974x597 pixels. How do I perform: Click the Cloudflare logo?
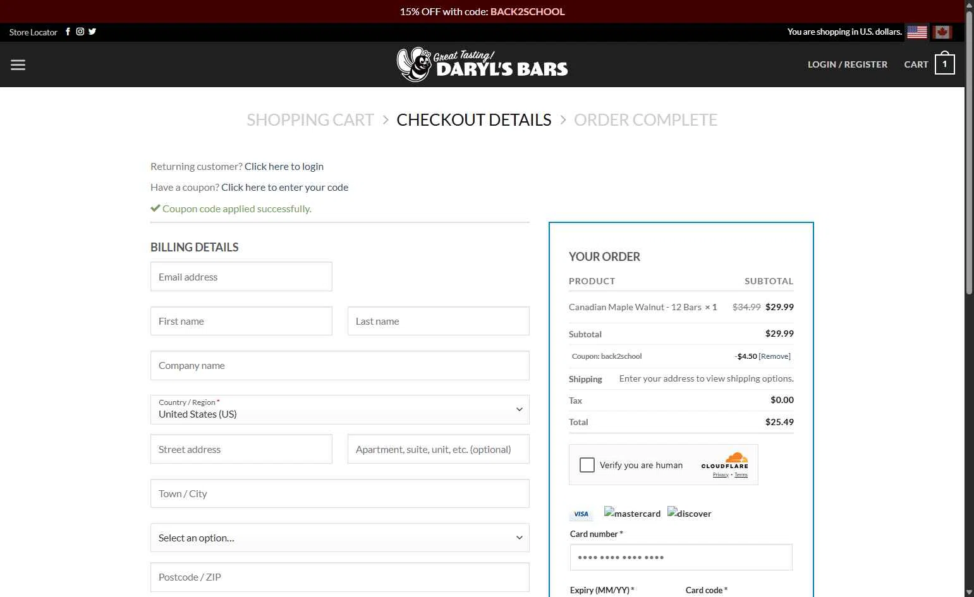pos(724,461)
